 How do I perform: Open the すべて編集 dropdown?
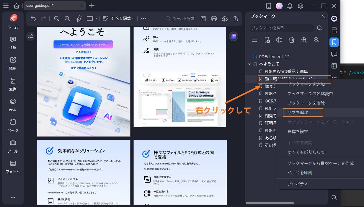121,18
